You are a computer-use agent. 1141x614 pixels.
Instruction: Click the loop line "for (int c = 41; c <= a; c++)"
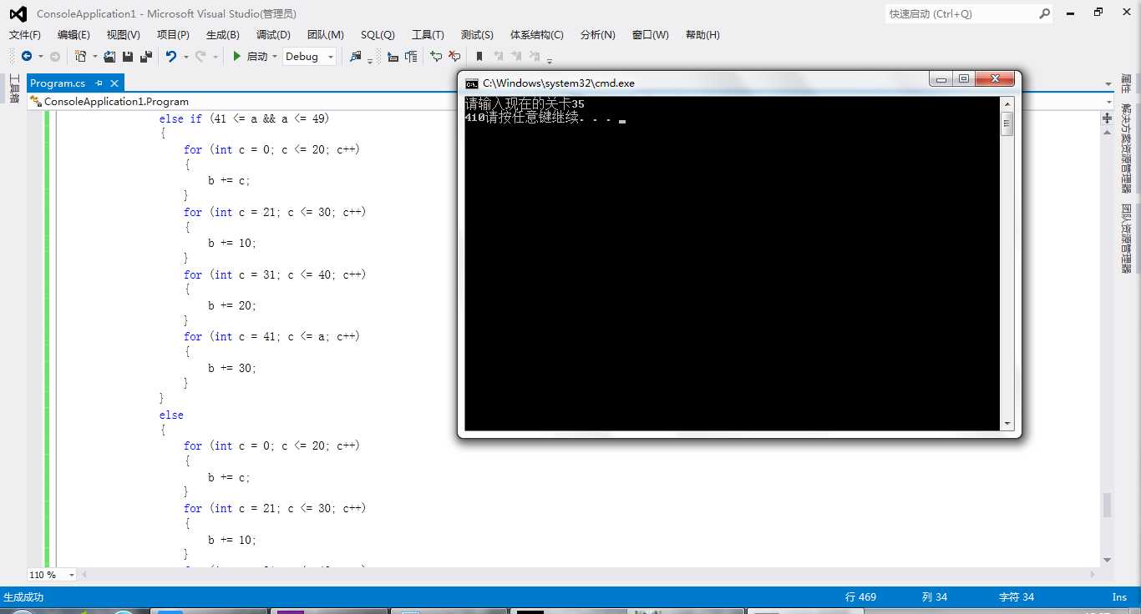271,336
